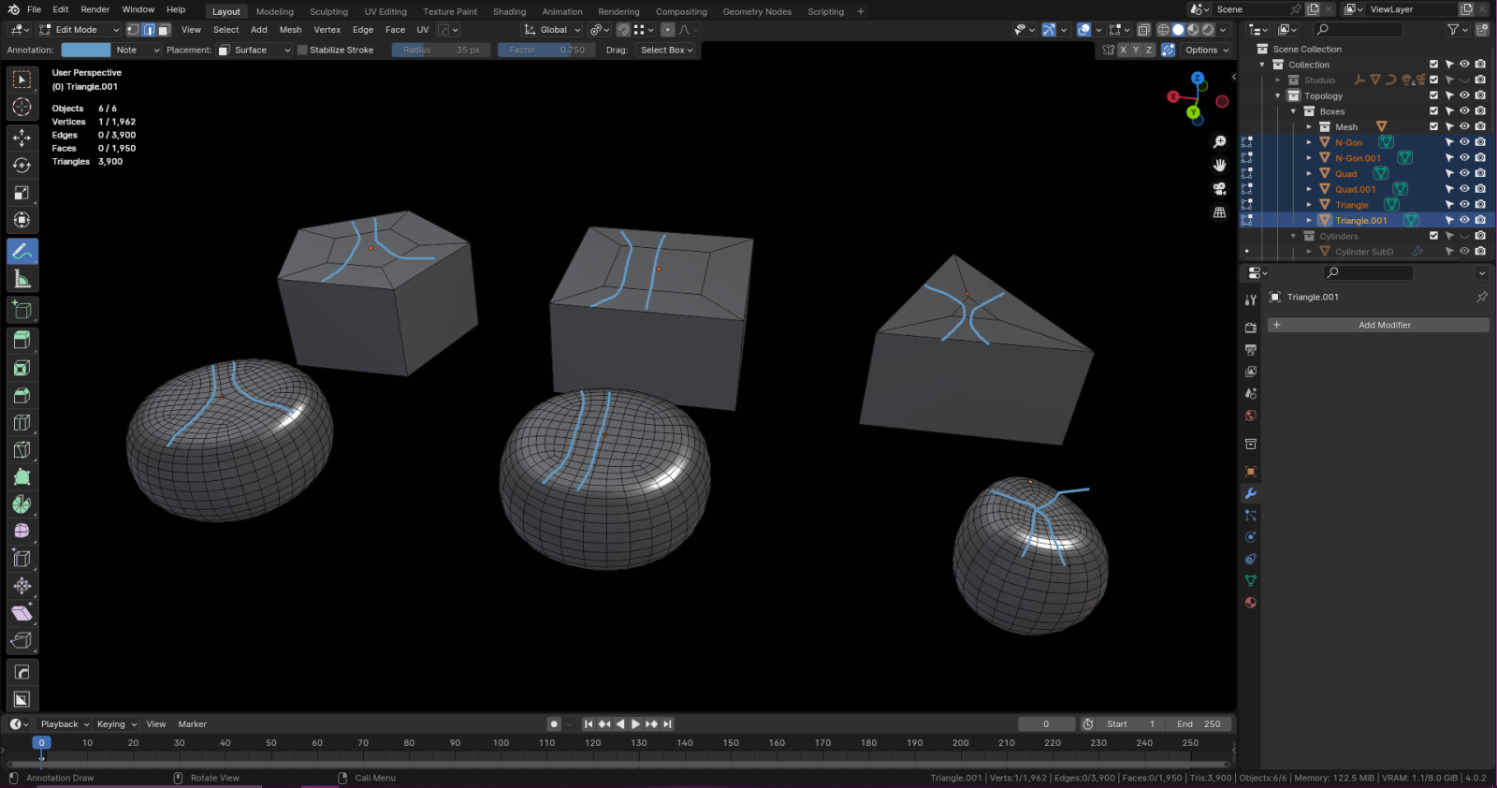Play the animation forward
The width and height of the screenshot is (1497, 788).
click(636, 724)
